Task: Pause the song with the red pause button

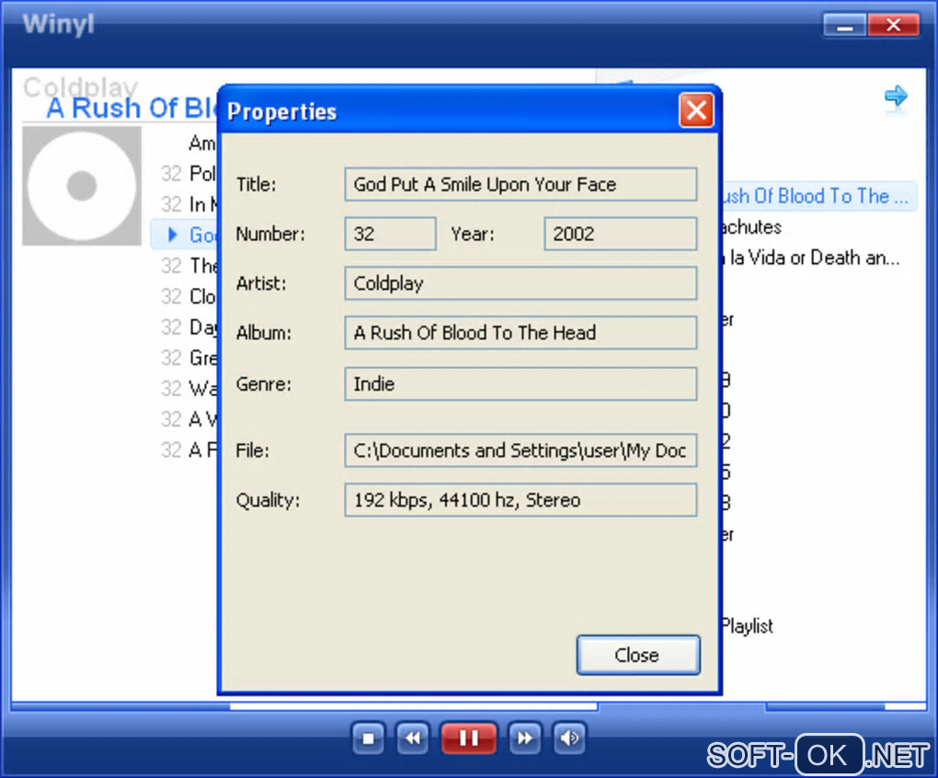Action: (468, 738)
